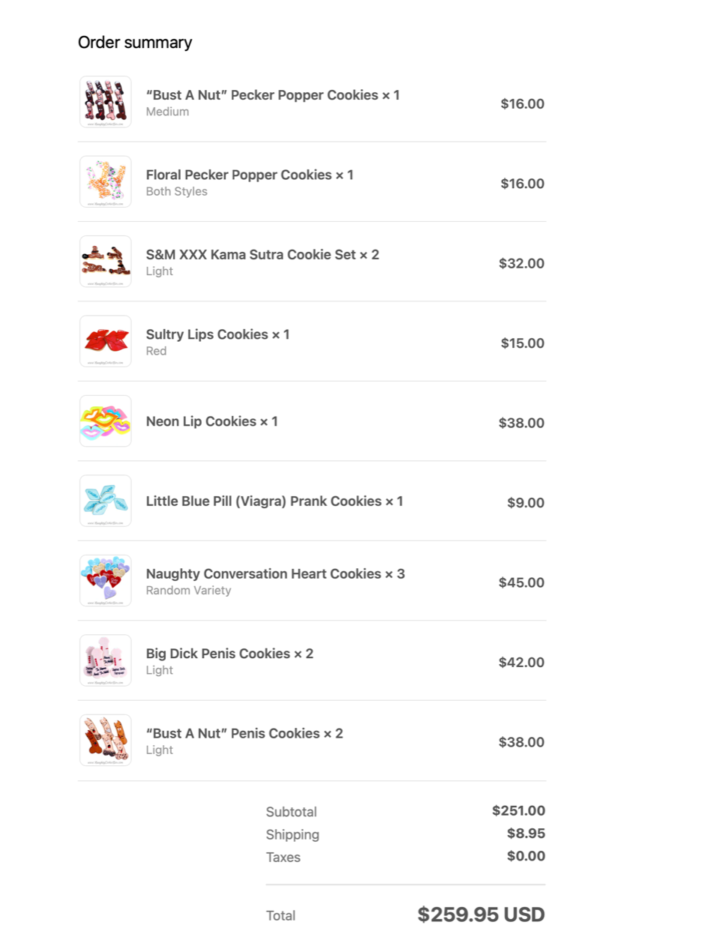720x931 pixels.
Task: Click the red Sultry Lips Cookies thumbnail
Action: [106, 341]
